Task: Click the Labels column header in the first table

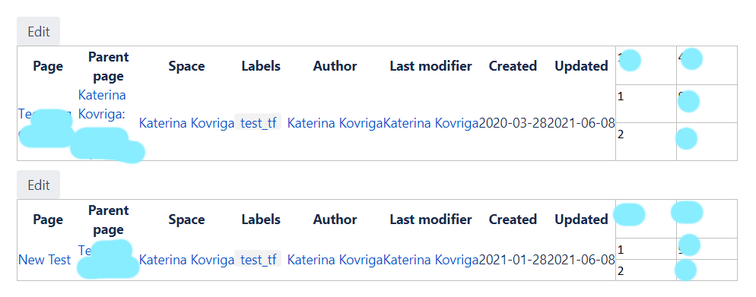Action: click(x=261, y=66)
